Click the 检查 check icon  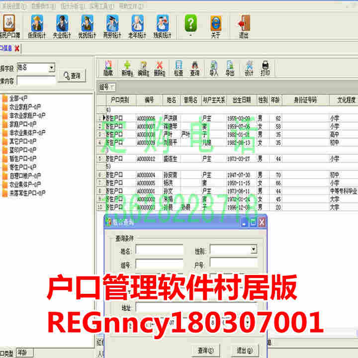point(179,68)
